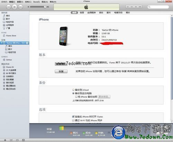Open the 查看(V) menu
Image resolution: width=173 pixels, height=142 pixels.
point(20,2)
